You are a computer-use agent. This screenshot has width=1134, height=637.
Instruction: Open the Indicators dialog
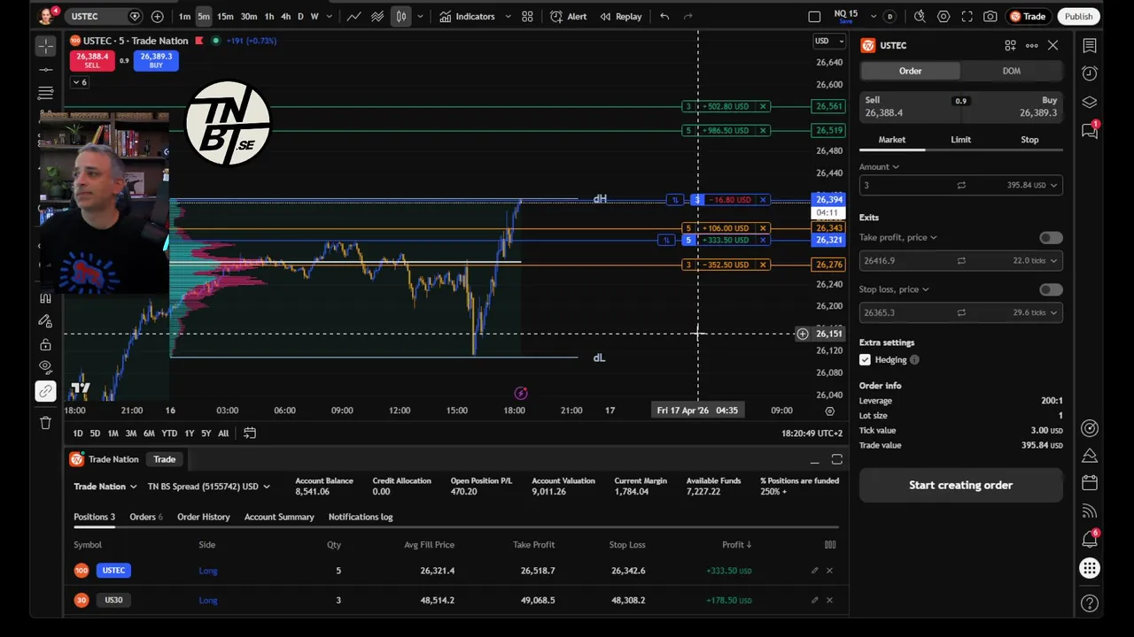467,16
